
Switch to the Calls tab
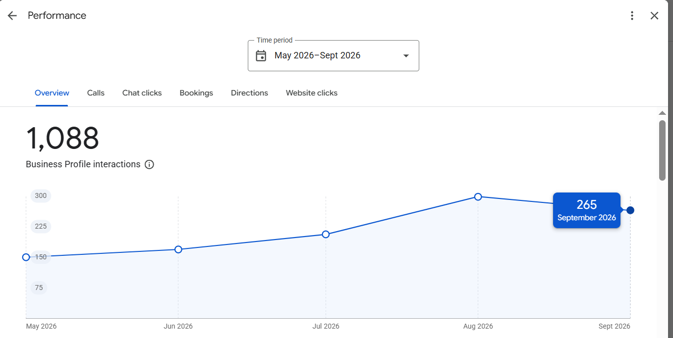tap(96, 93)
